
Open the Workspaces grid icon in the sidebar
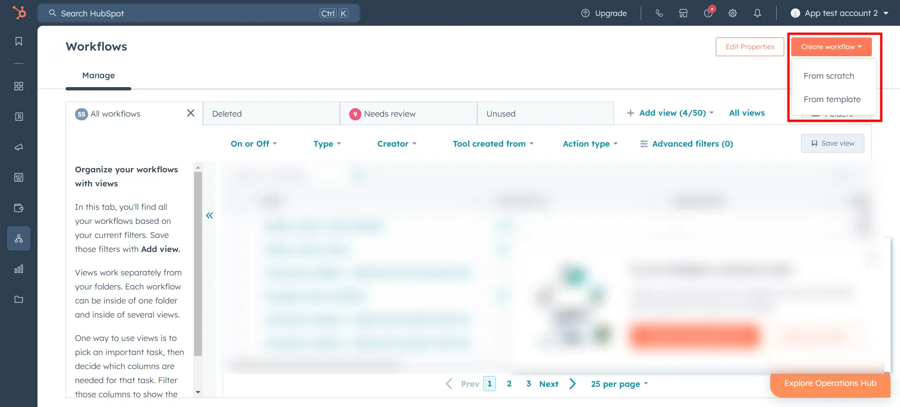coord(19,86)
